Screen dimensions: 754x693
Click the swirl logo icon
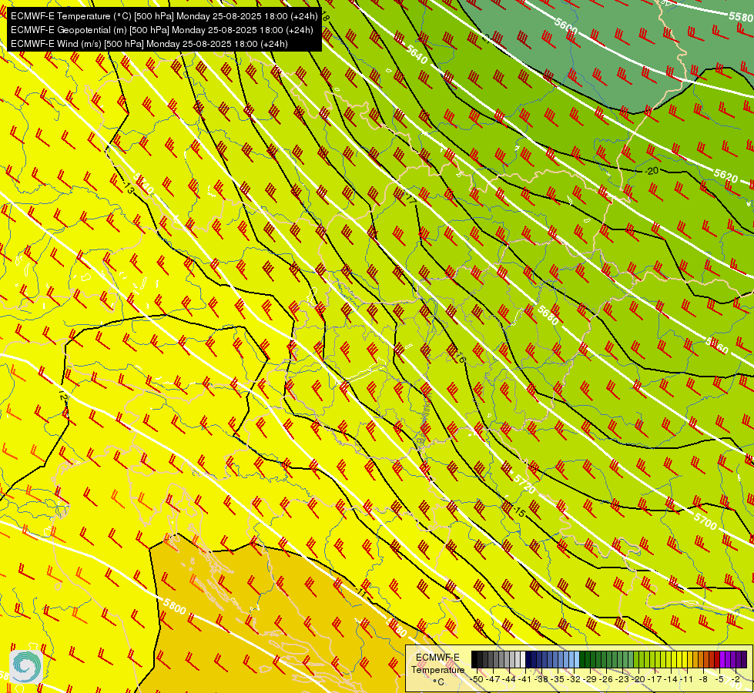pos(26,667)
